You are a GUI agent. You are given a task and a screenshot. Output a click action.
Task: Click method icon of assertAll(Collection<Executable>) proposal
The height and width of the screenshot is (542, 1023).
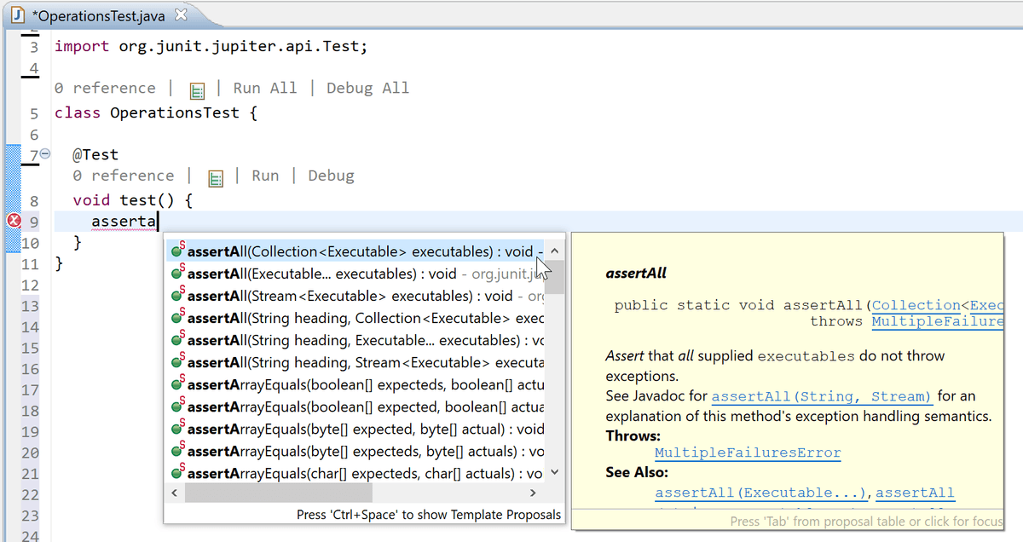pos(177,251)
